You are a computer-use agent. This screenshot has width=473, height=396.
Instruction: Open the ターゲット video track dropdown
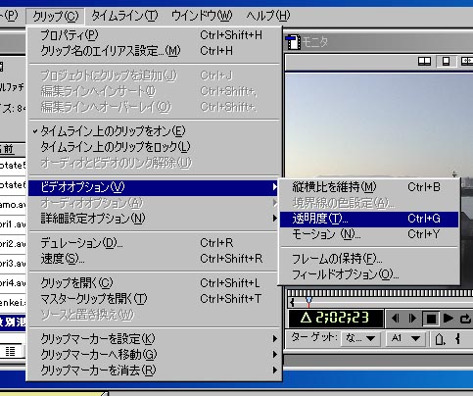360,338
